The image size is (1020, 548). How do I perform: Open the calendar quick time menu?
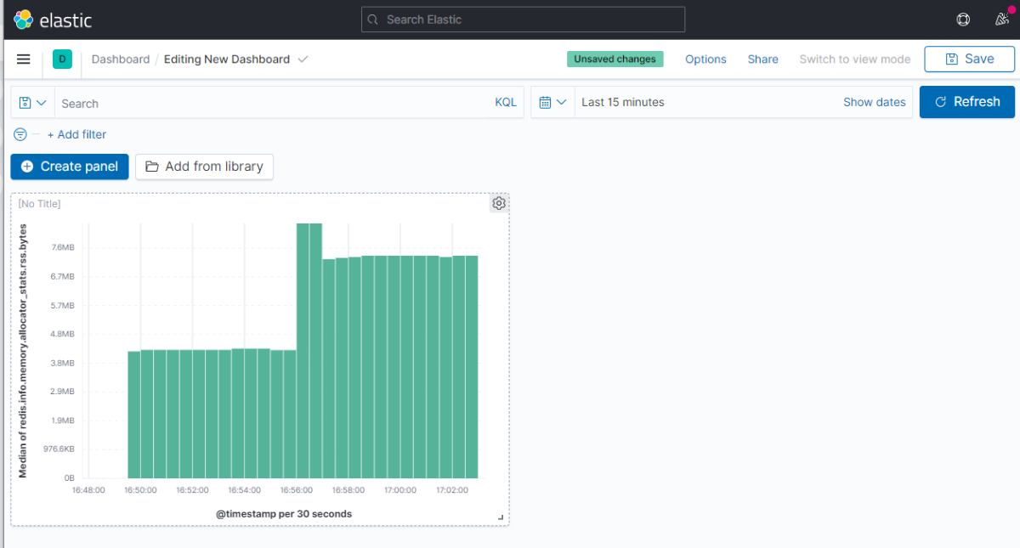pos(553,102)
